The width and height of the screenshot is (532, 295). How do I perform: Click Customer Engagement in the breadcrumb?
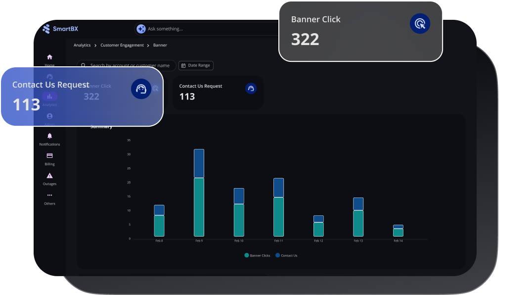click(x=122, y=45)
